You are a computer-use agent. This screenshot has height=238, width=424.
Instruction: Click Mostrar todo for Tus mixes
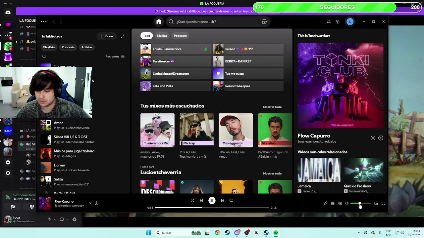click(272, 107)
